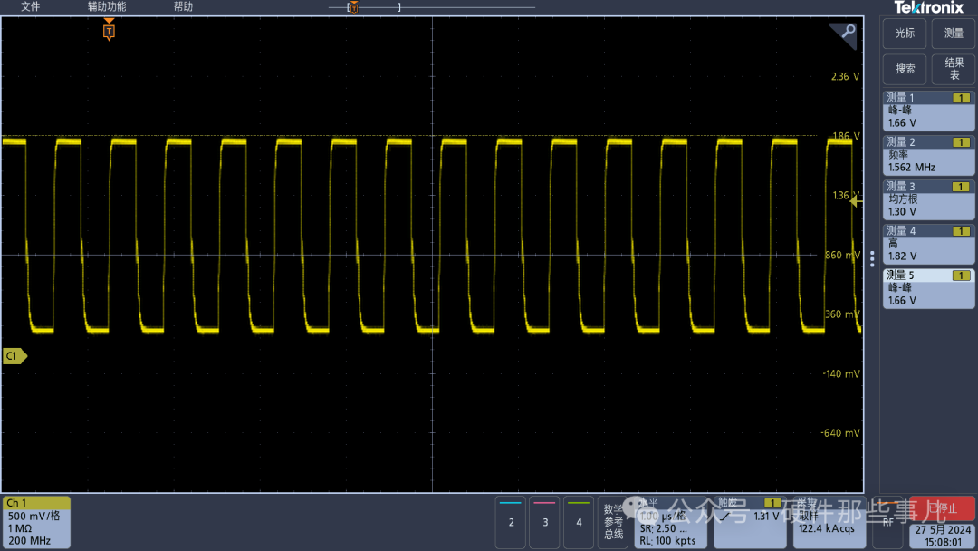Turn on channel 2
The width and height of the screenshot is (978, 551).
pyautogui.click(x=512, y=521)
